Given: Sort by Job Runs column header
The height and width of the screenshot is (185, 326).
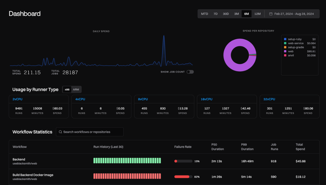Looking at the screenshot, I should coord(274,147).
